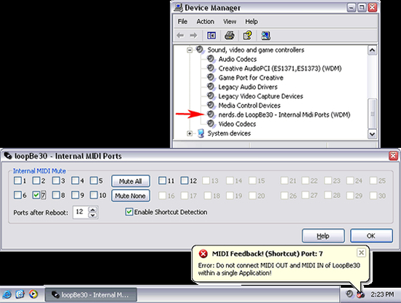Decrease Ports after Reboot with down arrow
The width and height of the screenshot is (401, 303).
pyautogui.click(x=93, y=215)
